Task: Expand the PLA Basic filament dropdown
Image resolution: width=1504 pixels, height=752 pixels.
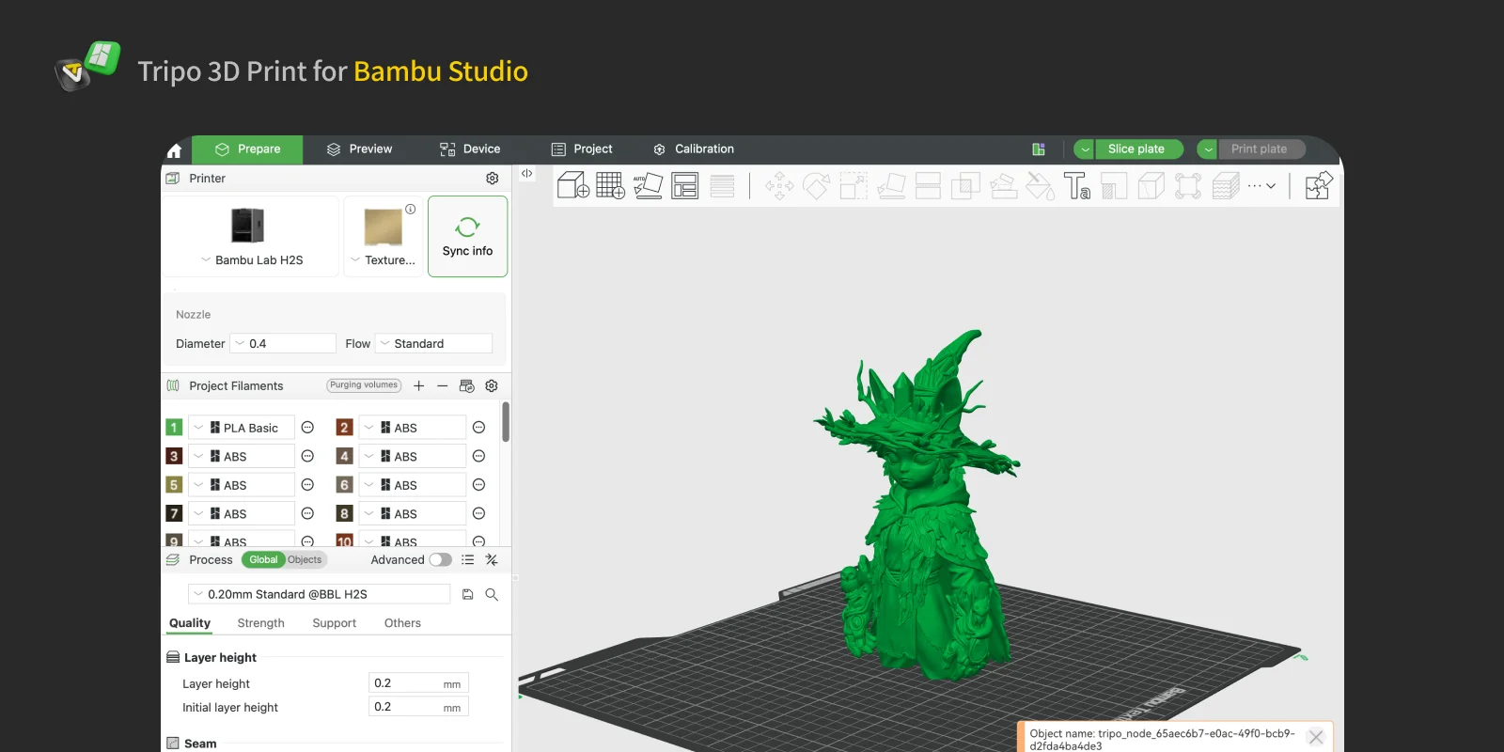Action: click(x=242, y=429)
